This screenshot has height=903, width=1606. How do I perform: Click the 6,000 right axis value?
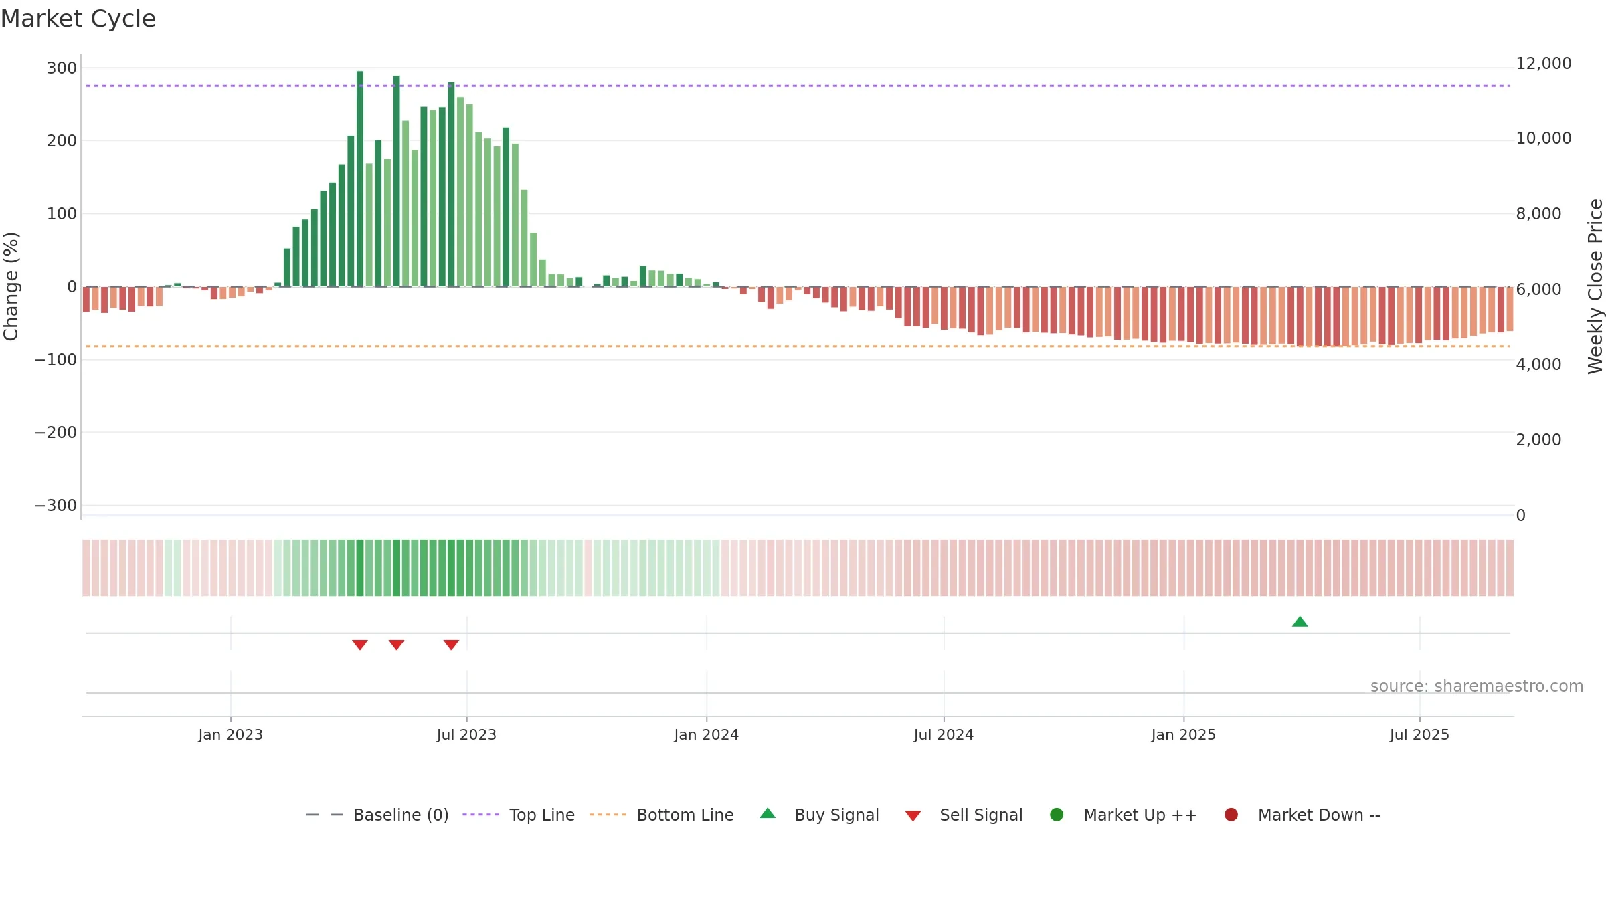coord(1539,290)
